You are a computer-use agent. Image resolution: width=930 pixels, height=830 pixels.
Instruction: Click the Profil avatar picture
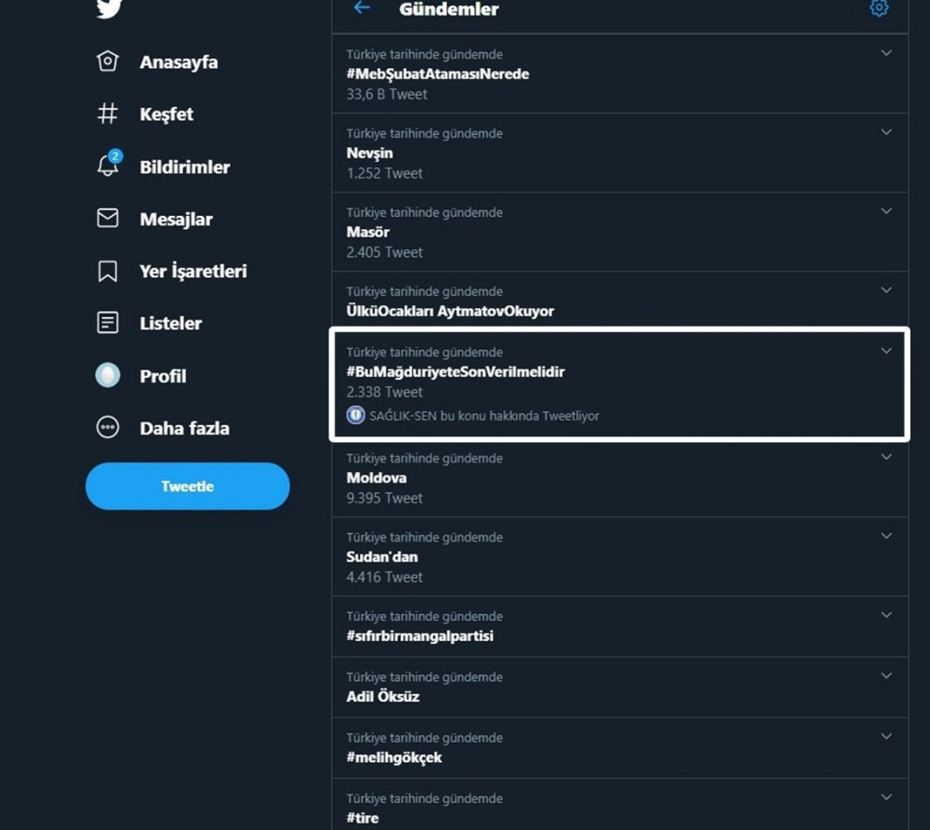107,375
